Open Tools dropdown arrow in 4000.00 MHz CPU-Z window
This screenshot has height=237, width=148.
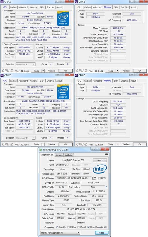[43, 71]
